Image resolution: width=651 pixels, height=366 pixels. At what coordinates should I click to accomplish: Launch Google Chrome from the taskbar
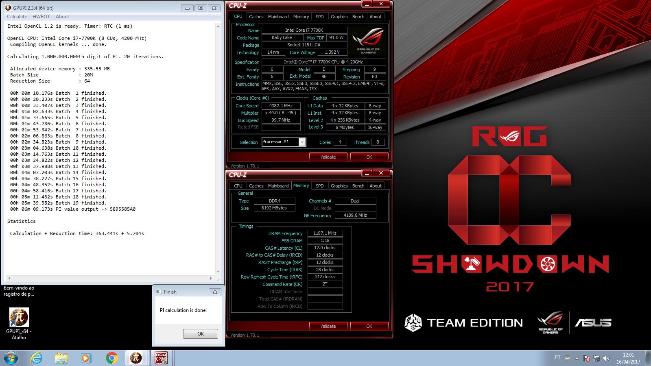click(x=111, y=358)
